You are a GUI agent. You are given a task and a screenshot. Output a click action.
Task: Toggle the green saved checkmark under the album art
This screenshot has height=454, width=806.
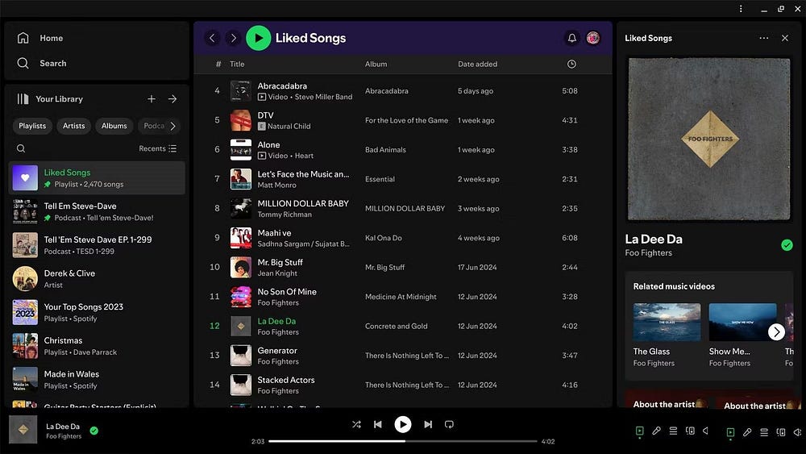787,245
